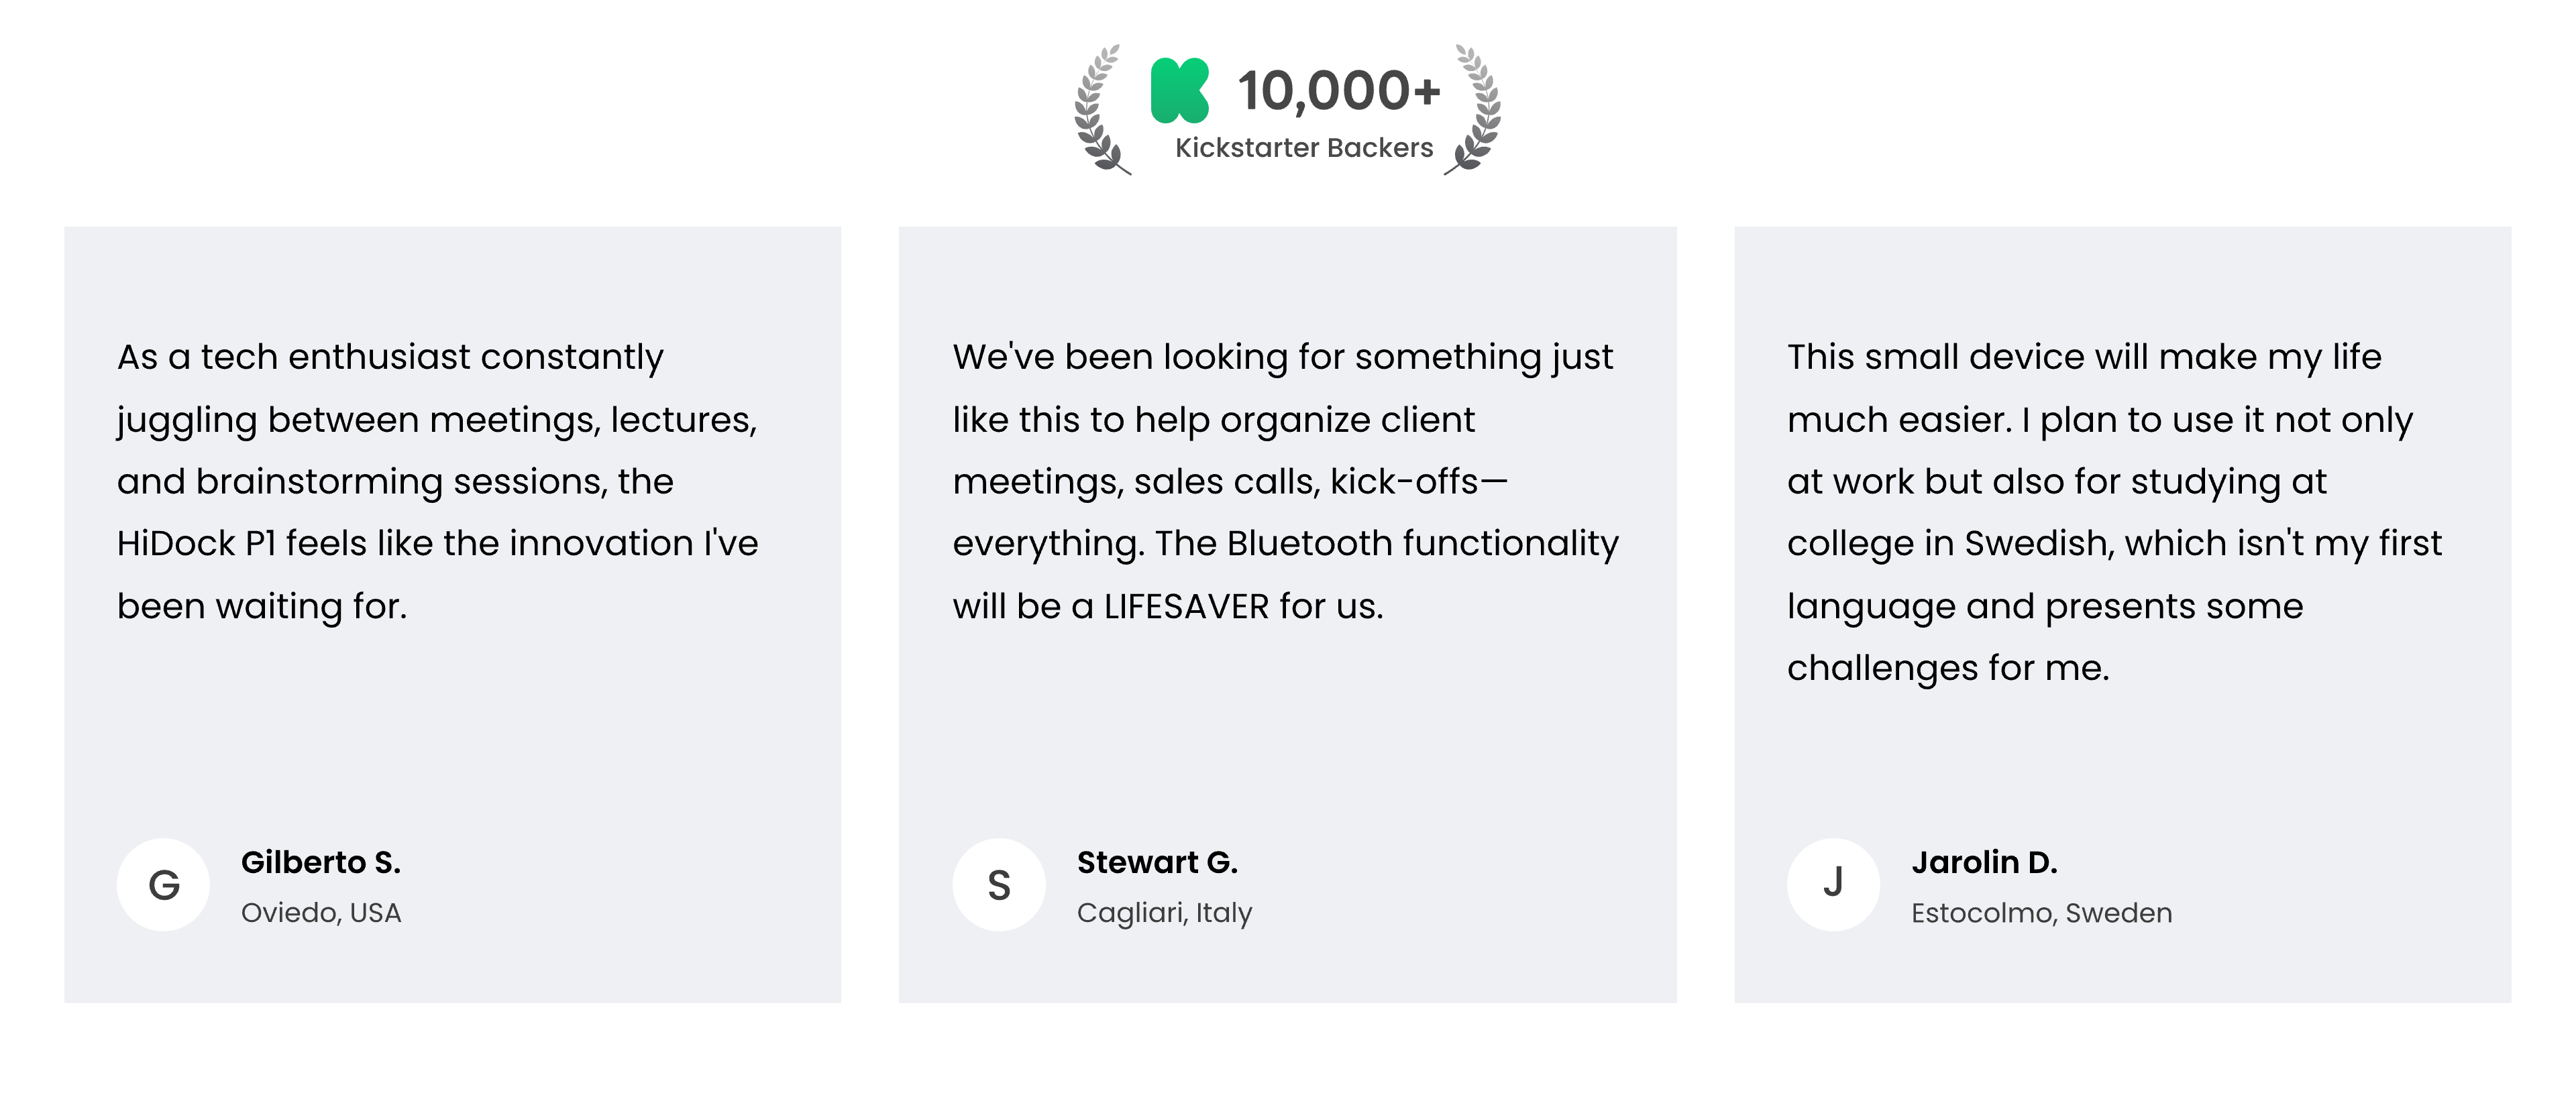2576x1093 pixels.
Task: Select the HiDock P1 tech enthusiast testimonial
Action: 438,481
